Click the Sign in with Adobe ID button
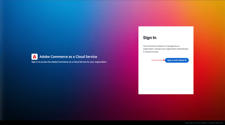The height and width of the screenshot is (125, 225). pos(177,60)
